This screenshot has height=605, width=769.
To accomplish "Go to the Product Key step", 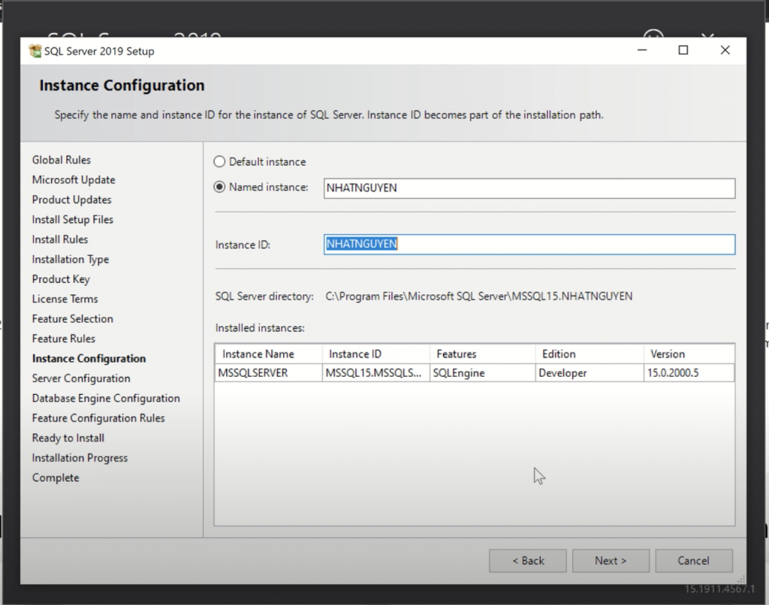I will [61, 279].
